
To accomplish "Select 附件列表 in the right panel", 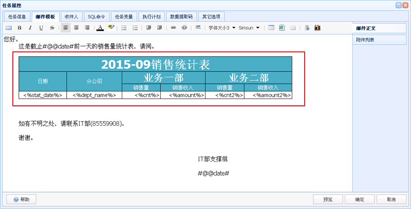I will click(365, 40).
